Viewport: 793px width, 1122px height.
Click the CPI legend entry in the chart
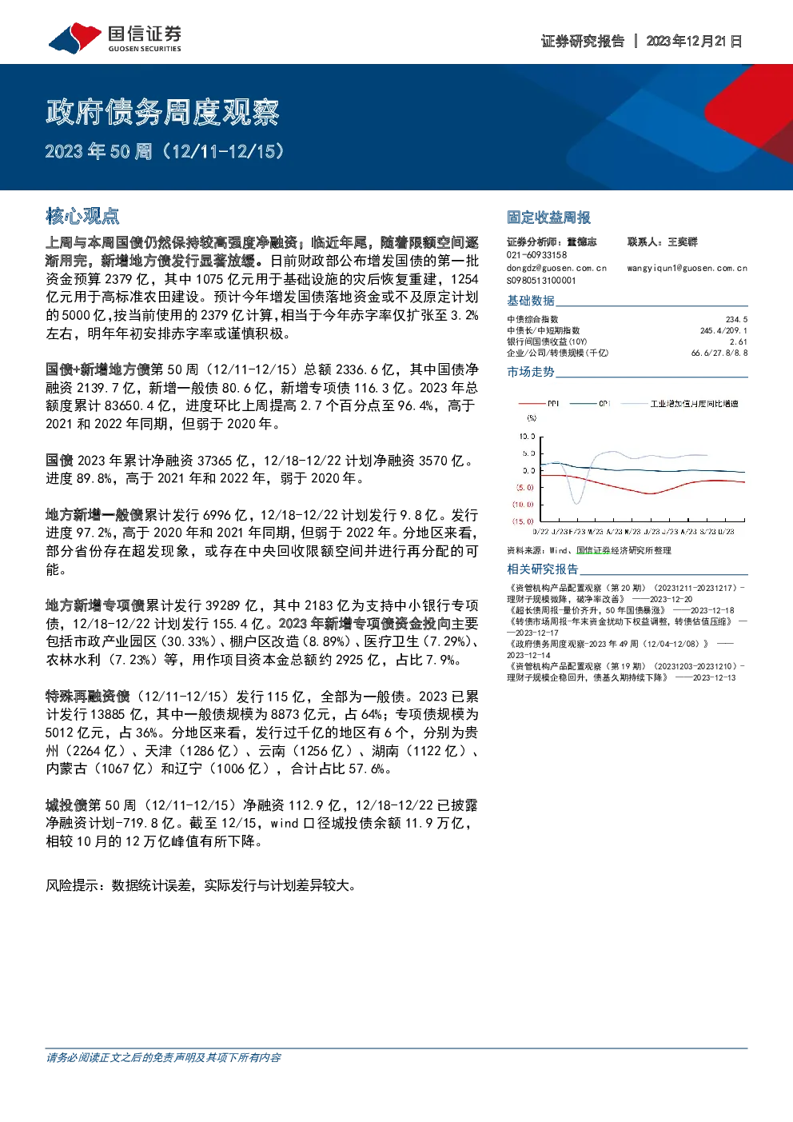[x=590, y=404]
